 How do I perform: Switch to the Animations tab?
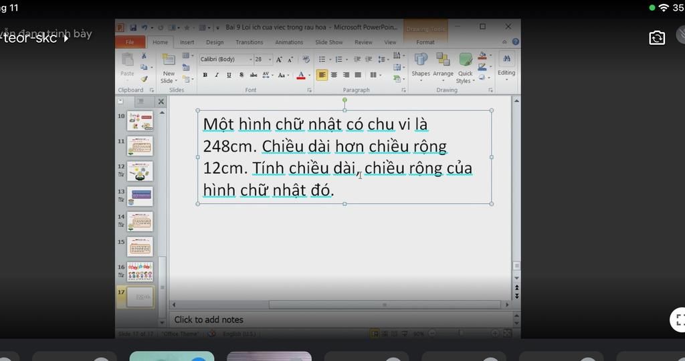click(289, 42)
